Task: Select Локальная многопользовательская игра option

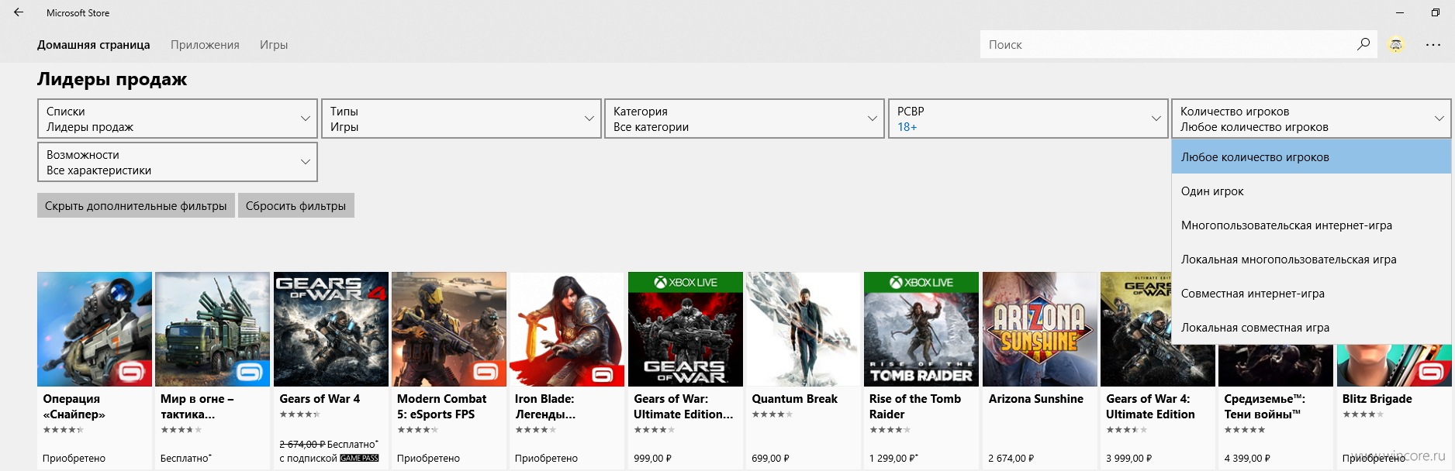Action: pos(1312,260)
